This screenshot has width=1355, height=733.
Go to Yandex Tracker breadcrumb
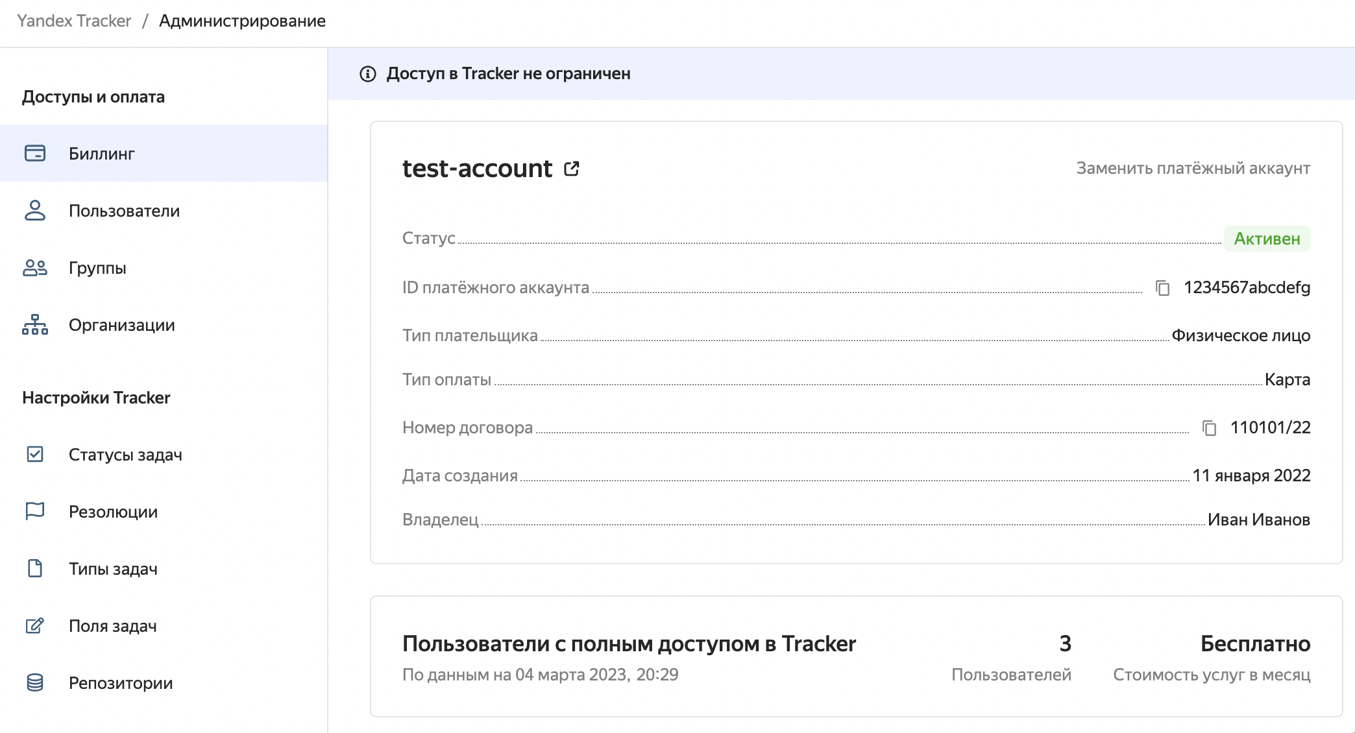[74, 21]
